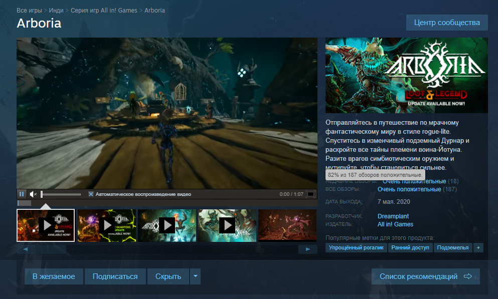Expand the Скрыть dropdown arrow
The width and height of the screenshot is (498, 299).
pos(195,276)
